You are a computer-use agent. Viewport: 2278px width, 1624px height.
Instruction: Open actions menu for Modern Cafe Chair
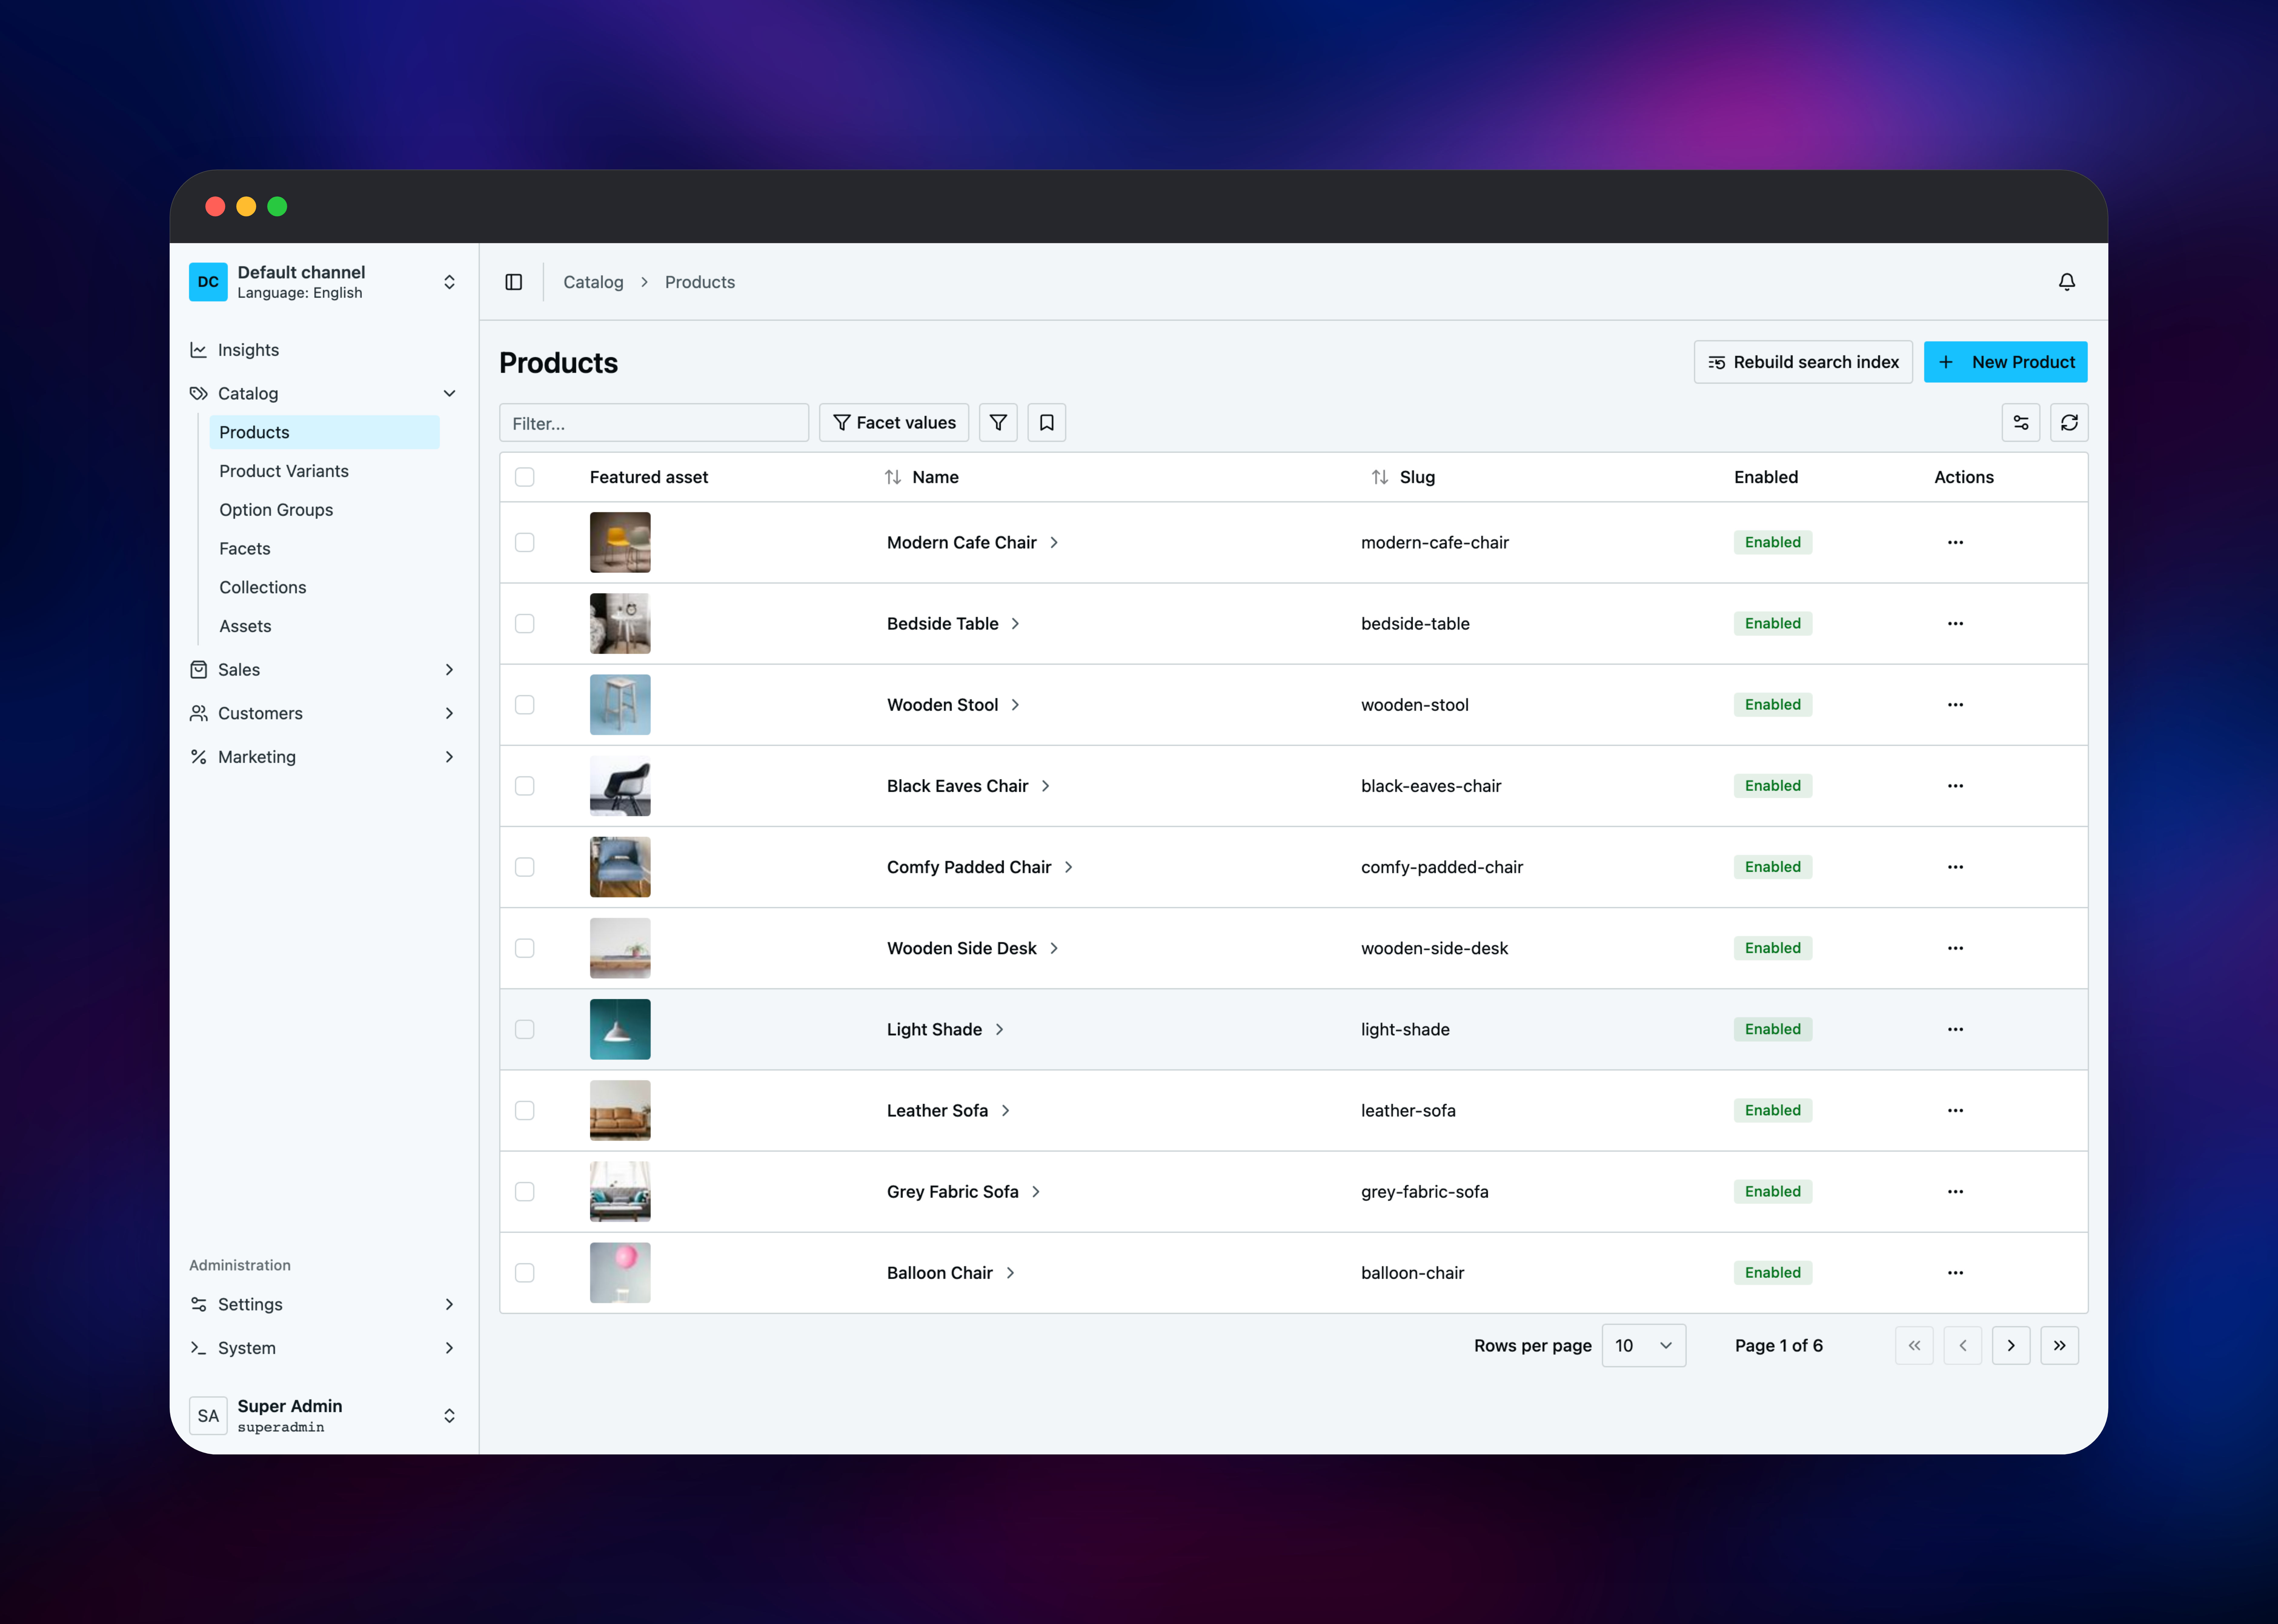tap(1955, 543)
